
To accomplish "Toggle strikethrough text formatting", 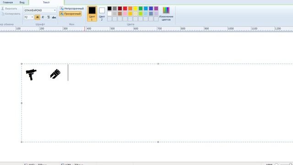I will [x=54, y=17].
